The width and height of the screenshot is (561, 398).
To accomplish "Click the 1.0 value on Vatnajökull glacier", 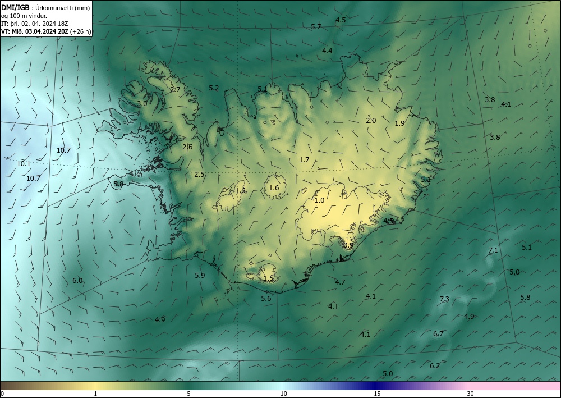I will [319, 200].
